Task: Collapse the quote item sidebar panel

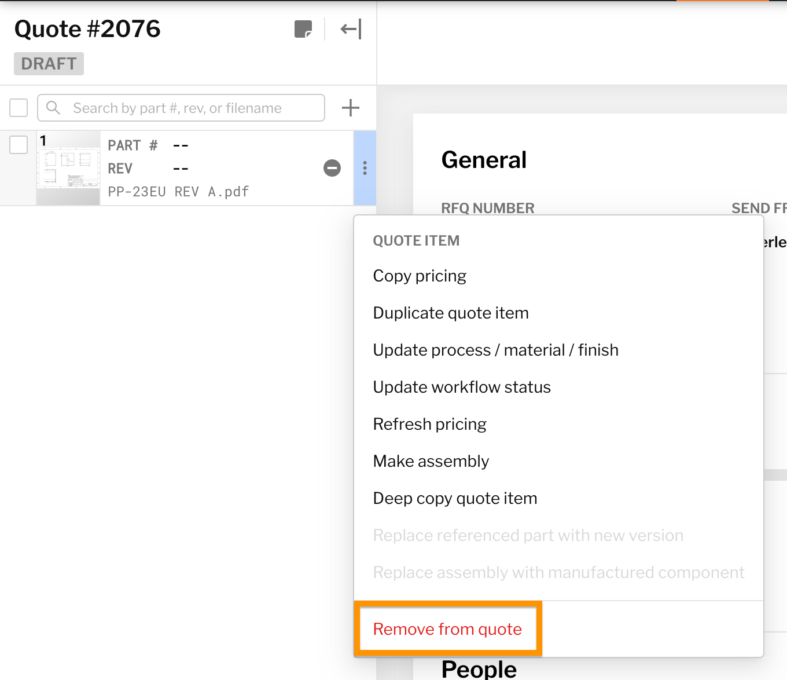Action: click(351, 29)
